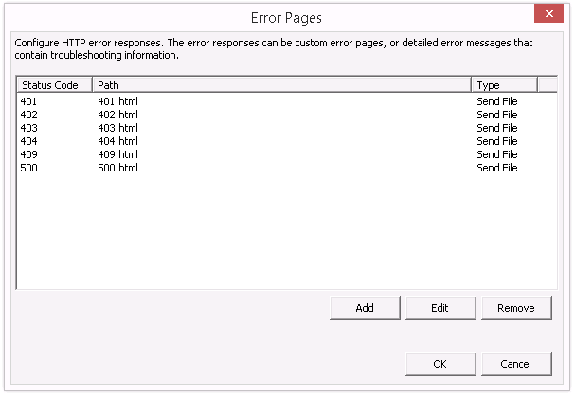Click Send File in the 403 row
This screenshot has height=395, width=575.
[497, 128]
